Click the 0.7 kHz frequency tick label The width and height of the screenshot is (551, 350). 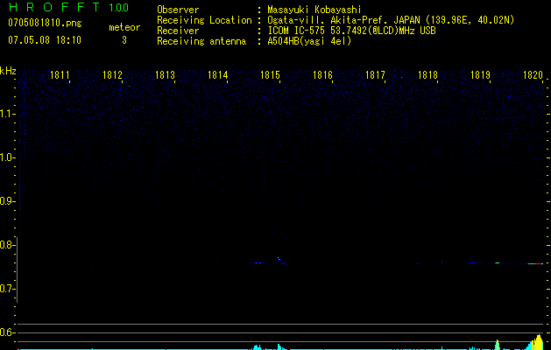(x=7, y=289)
